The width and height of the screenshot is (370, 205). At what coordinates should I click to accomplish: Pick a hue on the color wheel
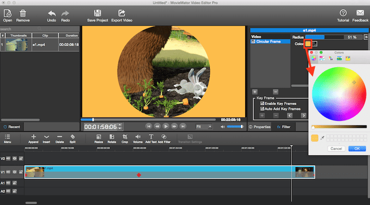click(339, 94)
